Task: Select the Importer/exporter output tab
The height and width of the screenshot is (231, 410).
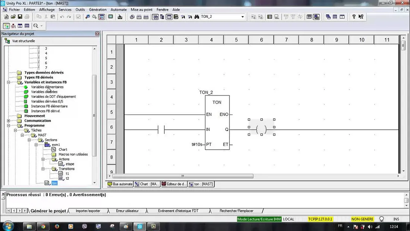Action: [88, 211]
